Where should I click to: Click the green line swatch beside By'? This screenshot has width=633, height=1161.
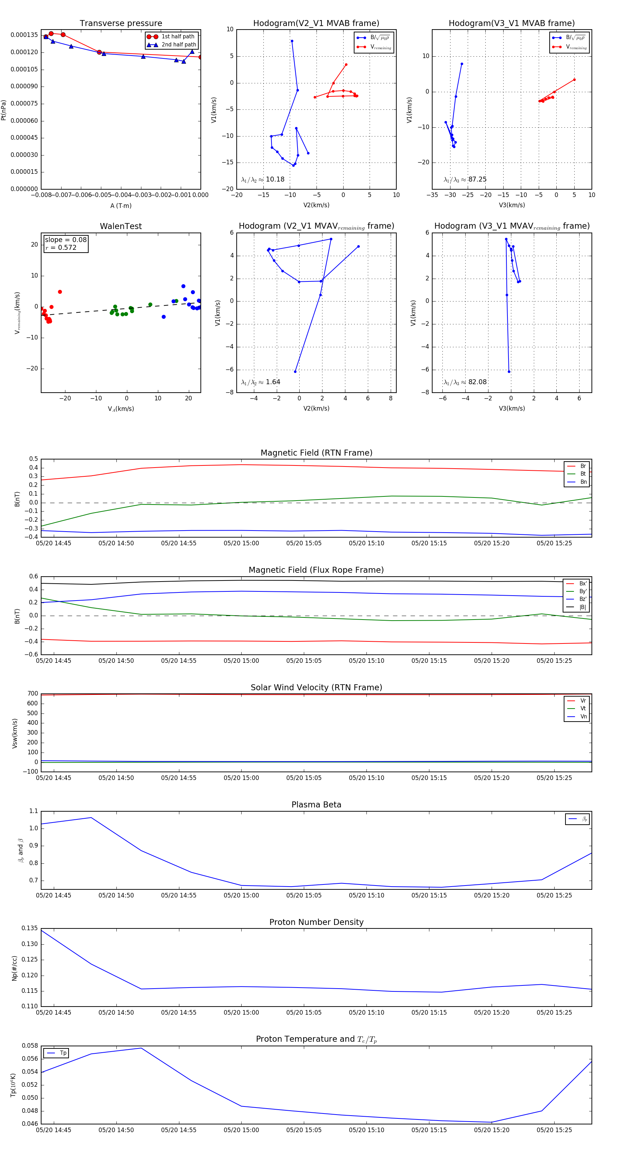pyautogui.click(x=570, y=591)
